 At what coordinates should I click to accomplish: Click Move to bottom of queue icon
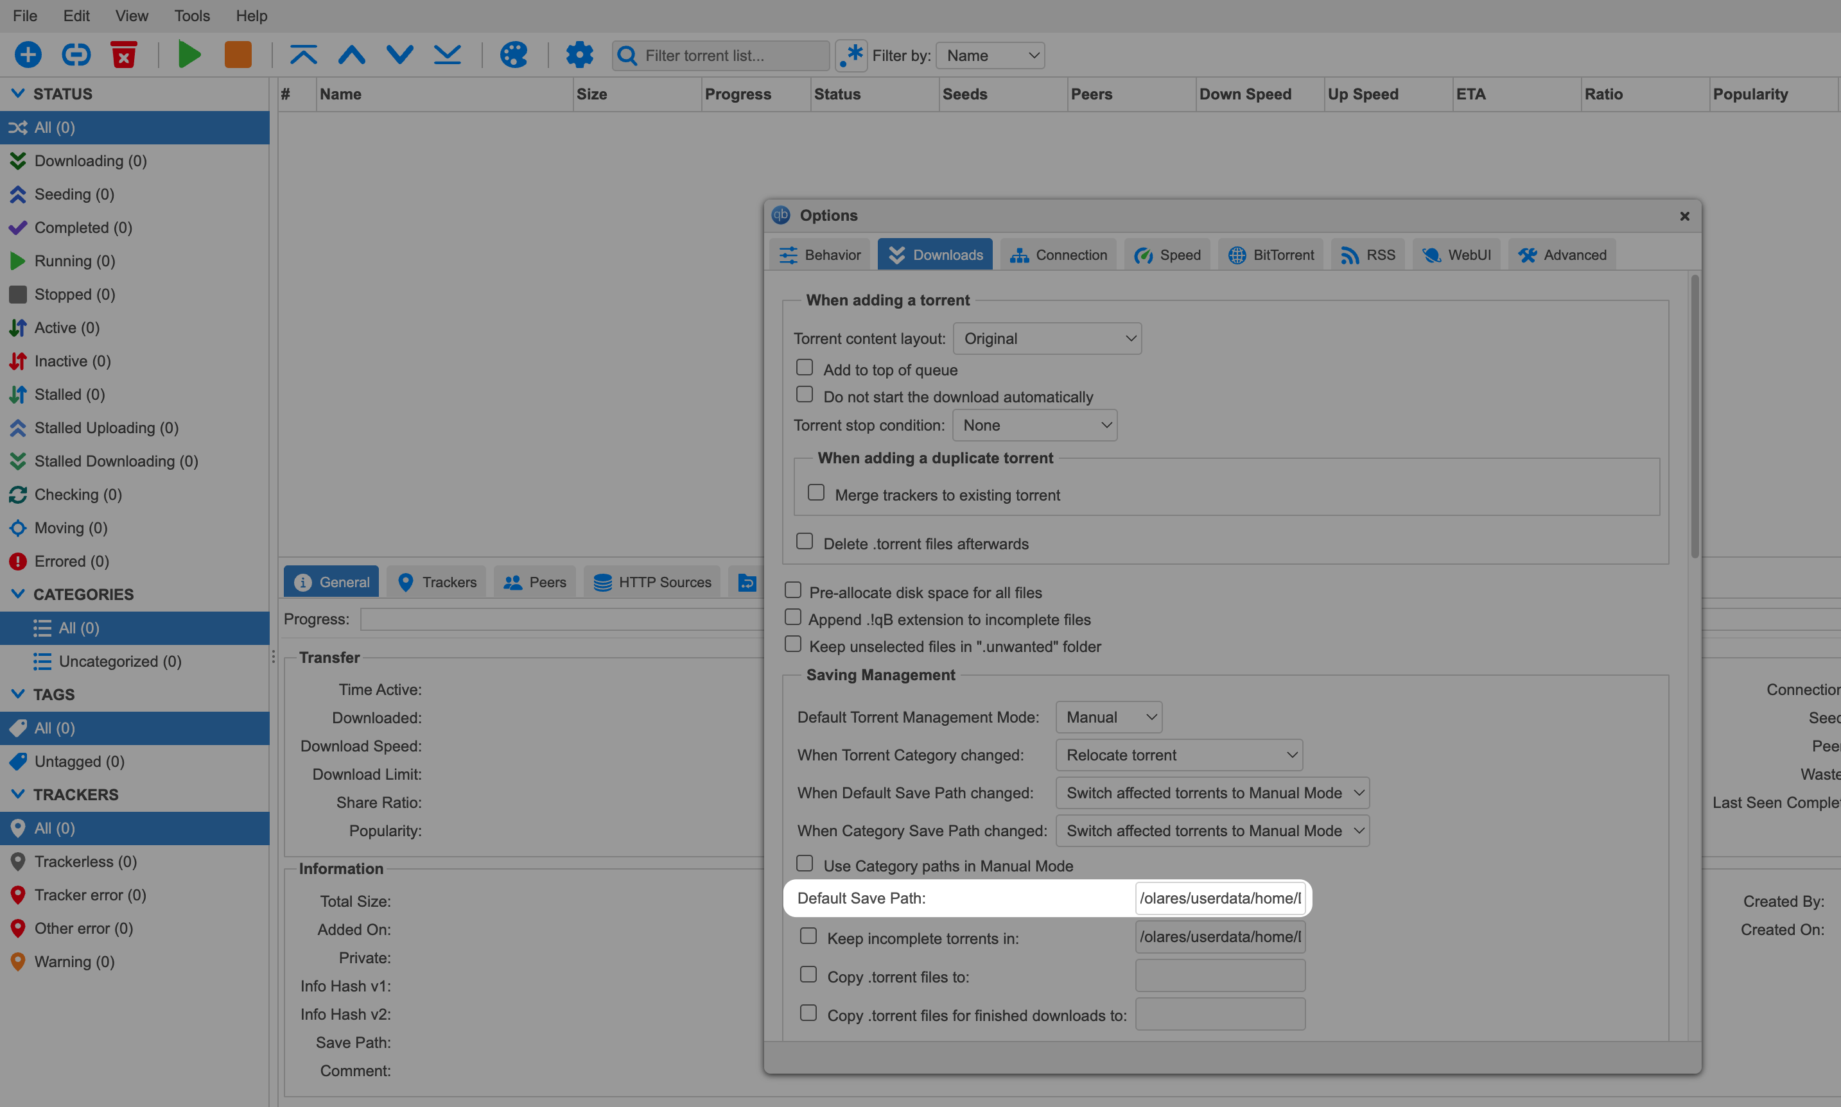(x=448, y=55)
